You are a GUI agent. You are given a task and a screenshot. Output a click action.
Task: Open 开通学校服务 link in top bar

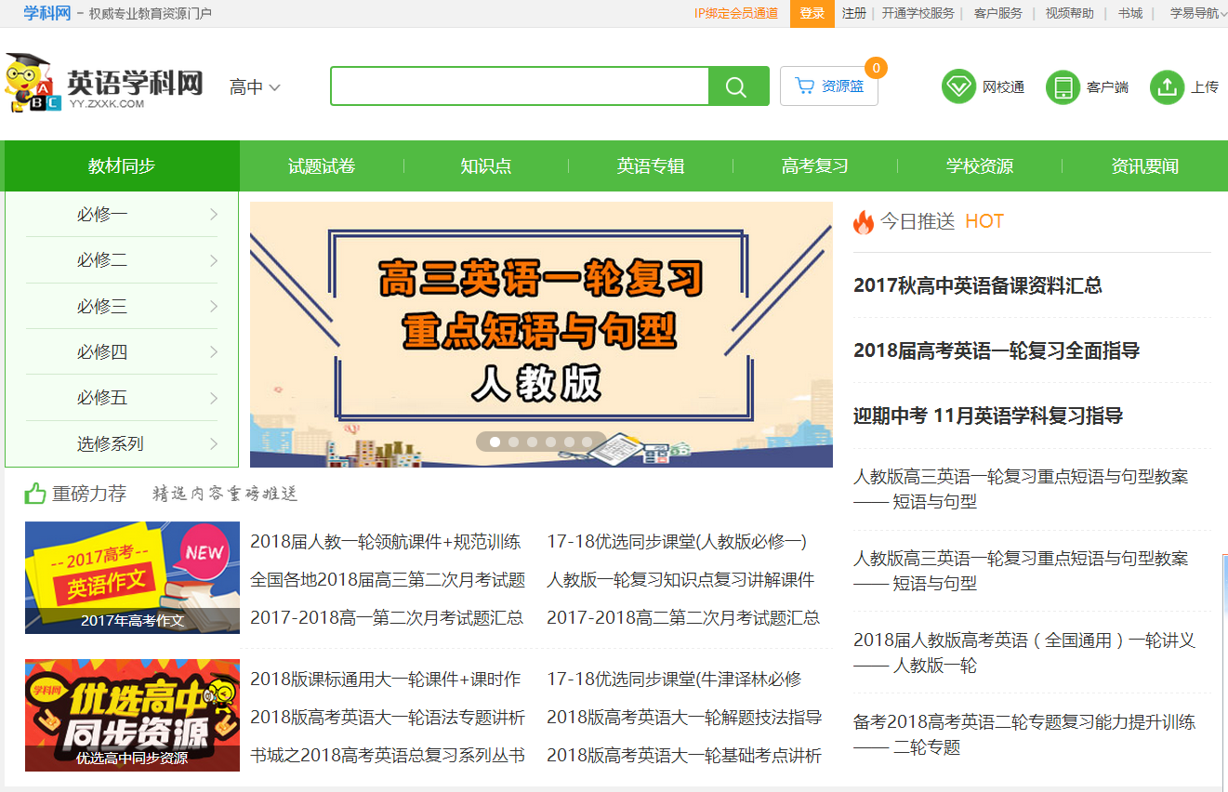click(918, 13)
